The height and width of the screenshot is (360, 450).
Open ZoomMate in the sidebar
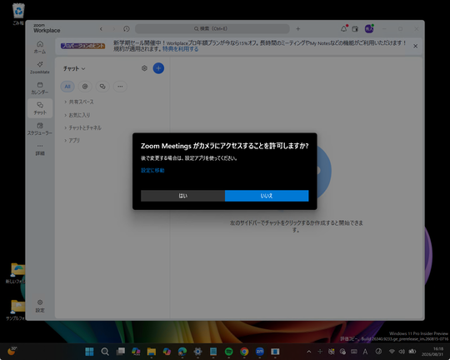pyautogui.click(x=40, y=67)
